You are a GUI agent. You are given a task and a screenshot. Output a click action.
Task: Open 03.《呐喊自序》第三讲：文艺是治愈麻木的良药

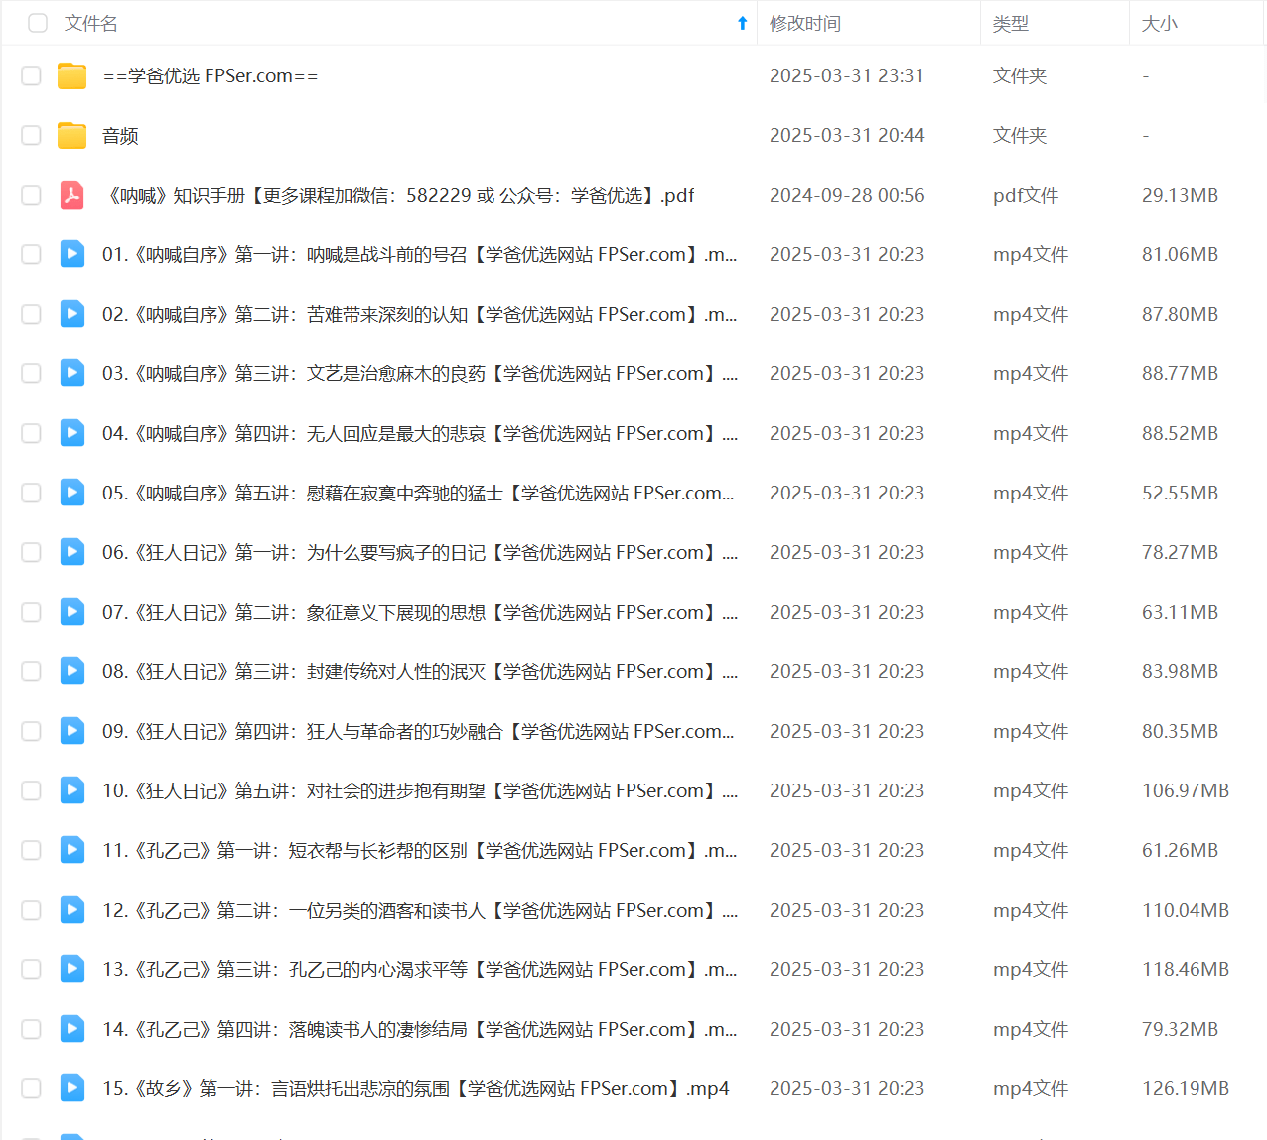pyautogui.click(x=420, y=373)
